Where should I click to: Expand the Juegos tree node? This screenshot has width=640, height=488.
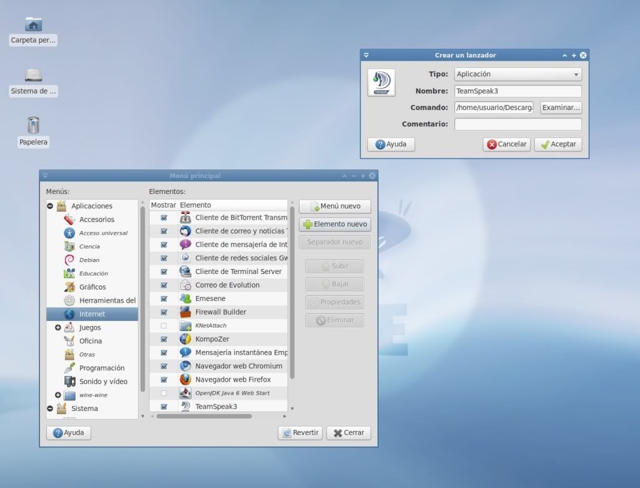coord(58,327)
